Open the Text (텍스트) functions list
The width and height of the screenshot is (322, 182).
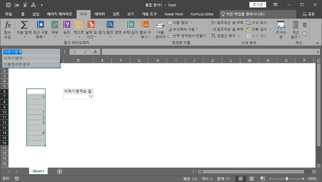tap(79, 30)
